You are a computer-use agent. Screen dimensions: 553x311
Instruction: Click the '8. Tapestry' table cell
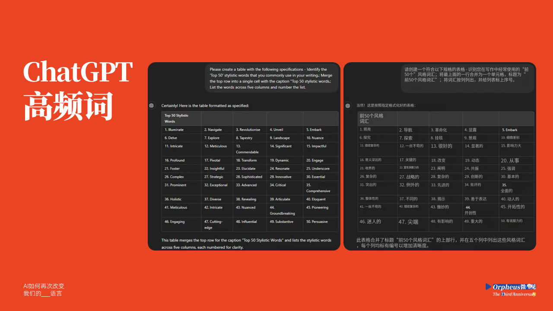[250, 138]
